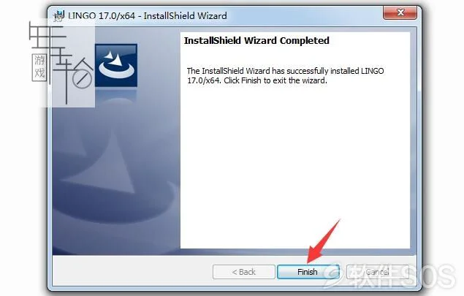Click the LINGO 17.0/x64 title bar text
This screenshot has width=464, height=296.
pos(148,15)
